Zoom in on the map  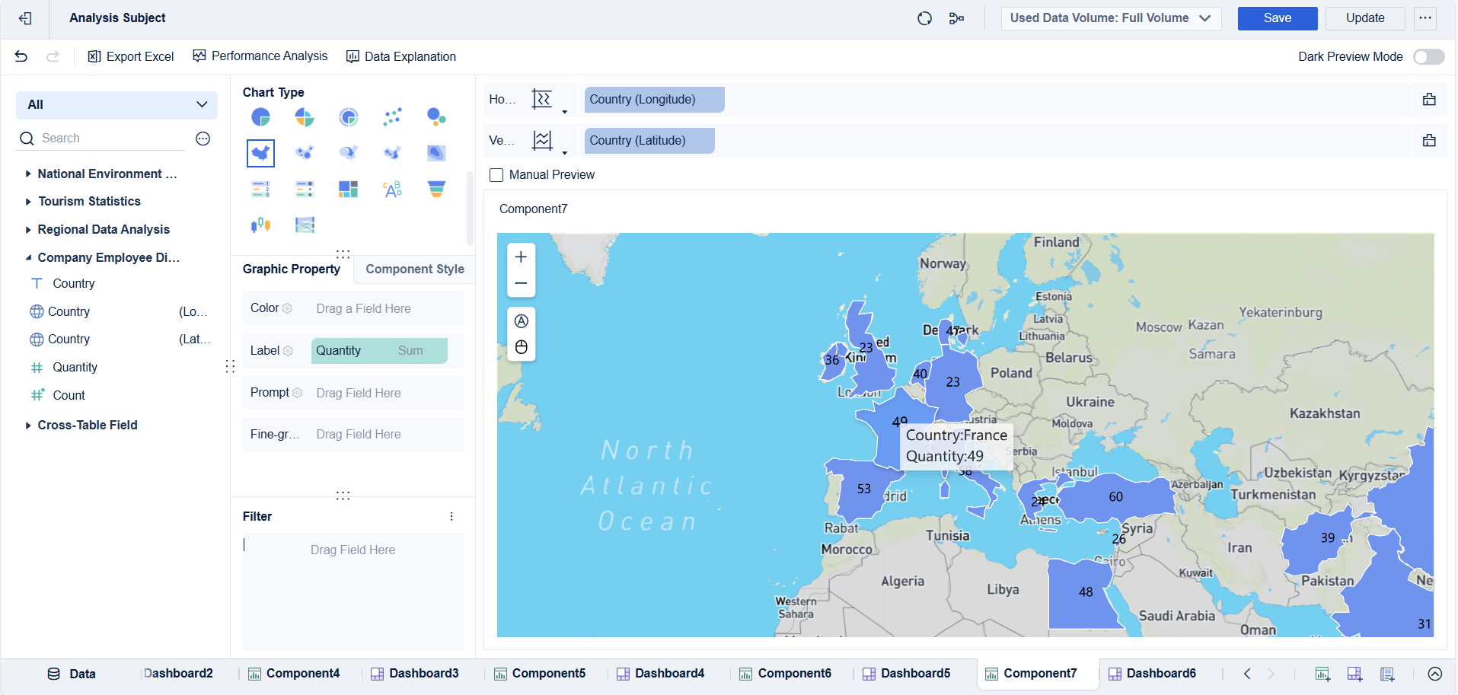pyautogui.click(x=522, y=257)
